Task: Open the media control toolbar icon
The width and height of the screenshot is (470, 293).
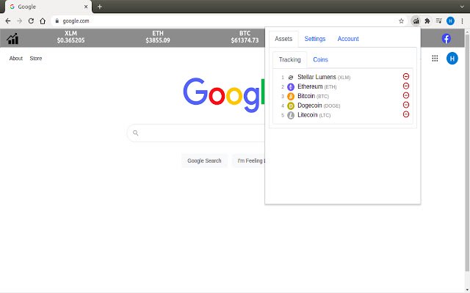Action: (x=439, y=21)
